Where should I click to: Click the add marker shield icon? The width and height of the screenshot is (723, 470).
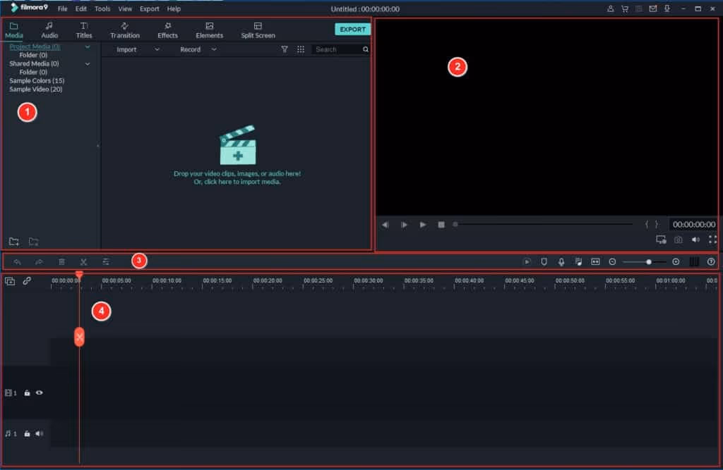click(544, 261)
